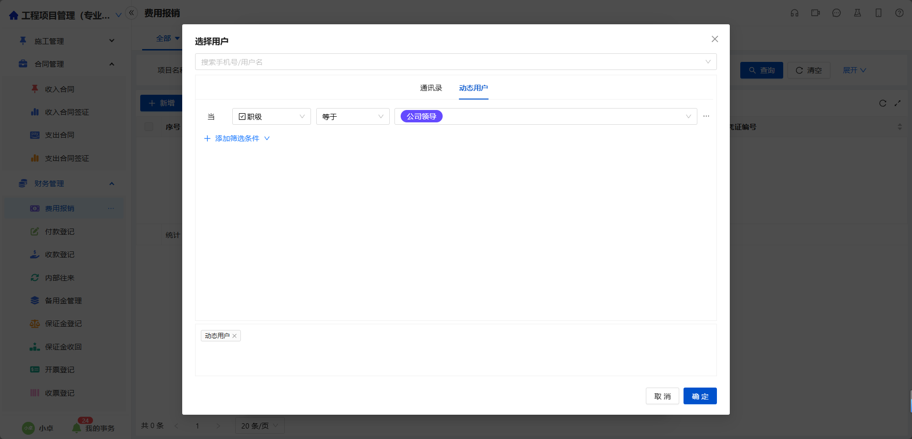The width and height of the screenshot is (912, 439).
Task: Click the 取消 button
Action: pos(662,396)
